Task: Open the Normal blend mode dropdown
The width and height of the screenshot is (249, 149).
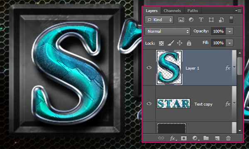Action: [168, 31]
